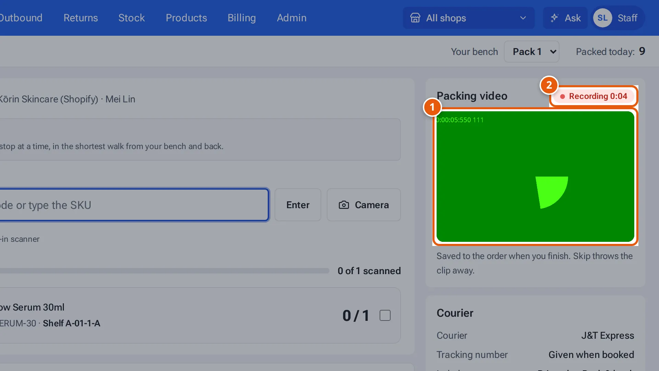Click the Enter button

point(298,205)
